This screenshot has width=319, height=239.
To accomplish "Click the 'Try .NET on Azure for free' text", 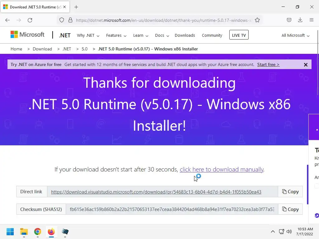I will point(36,65).
